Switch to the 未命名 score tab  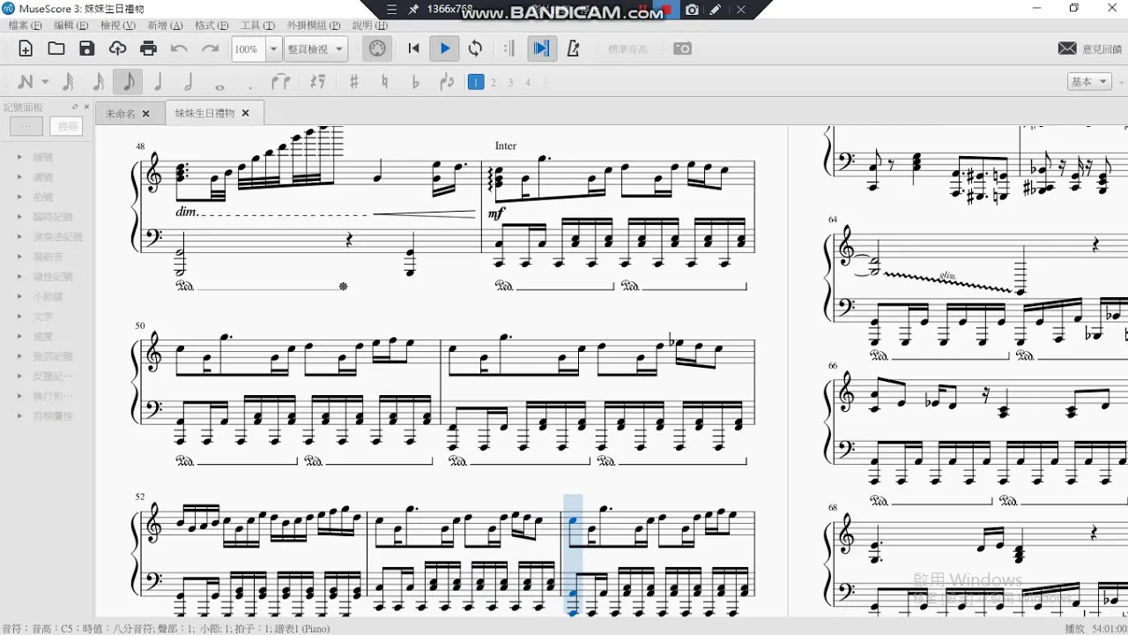pos(121,114)
